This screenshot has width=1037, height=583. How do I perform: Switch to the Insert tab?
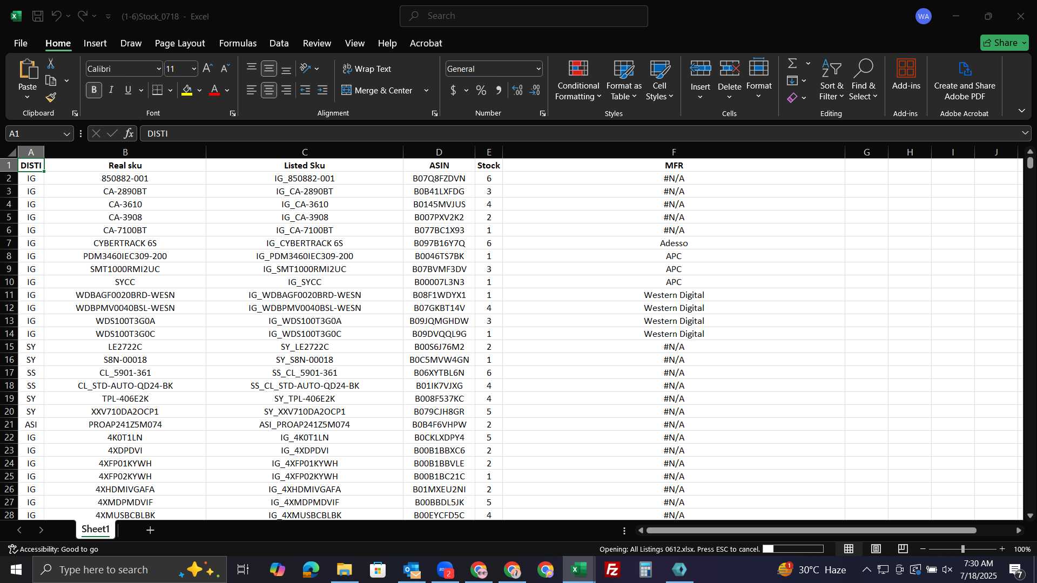95,43
